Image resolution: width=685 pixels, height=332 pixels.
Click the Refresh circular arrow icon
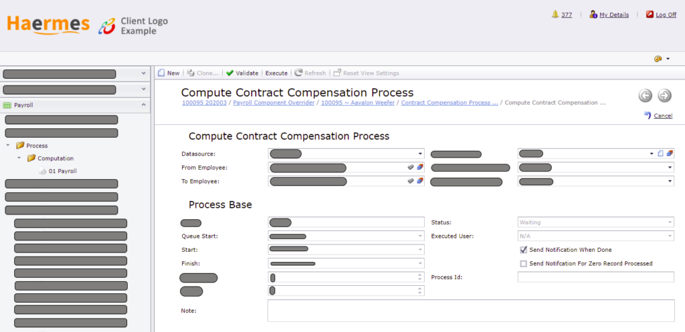(298, 73)
